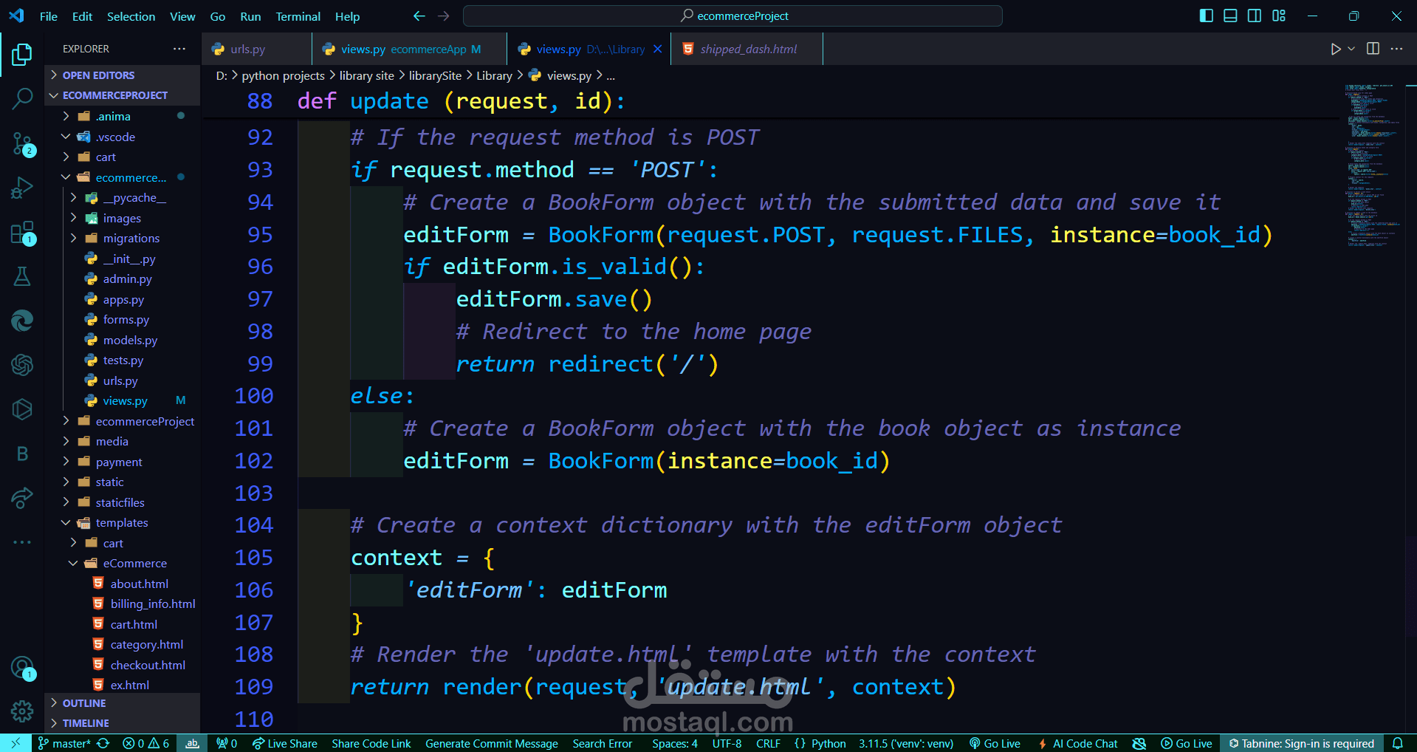Go back with the left arrow
This screenshot has width=1417, height=752.
(419, 16)
